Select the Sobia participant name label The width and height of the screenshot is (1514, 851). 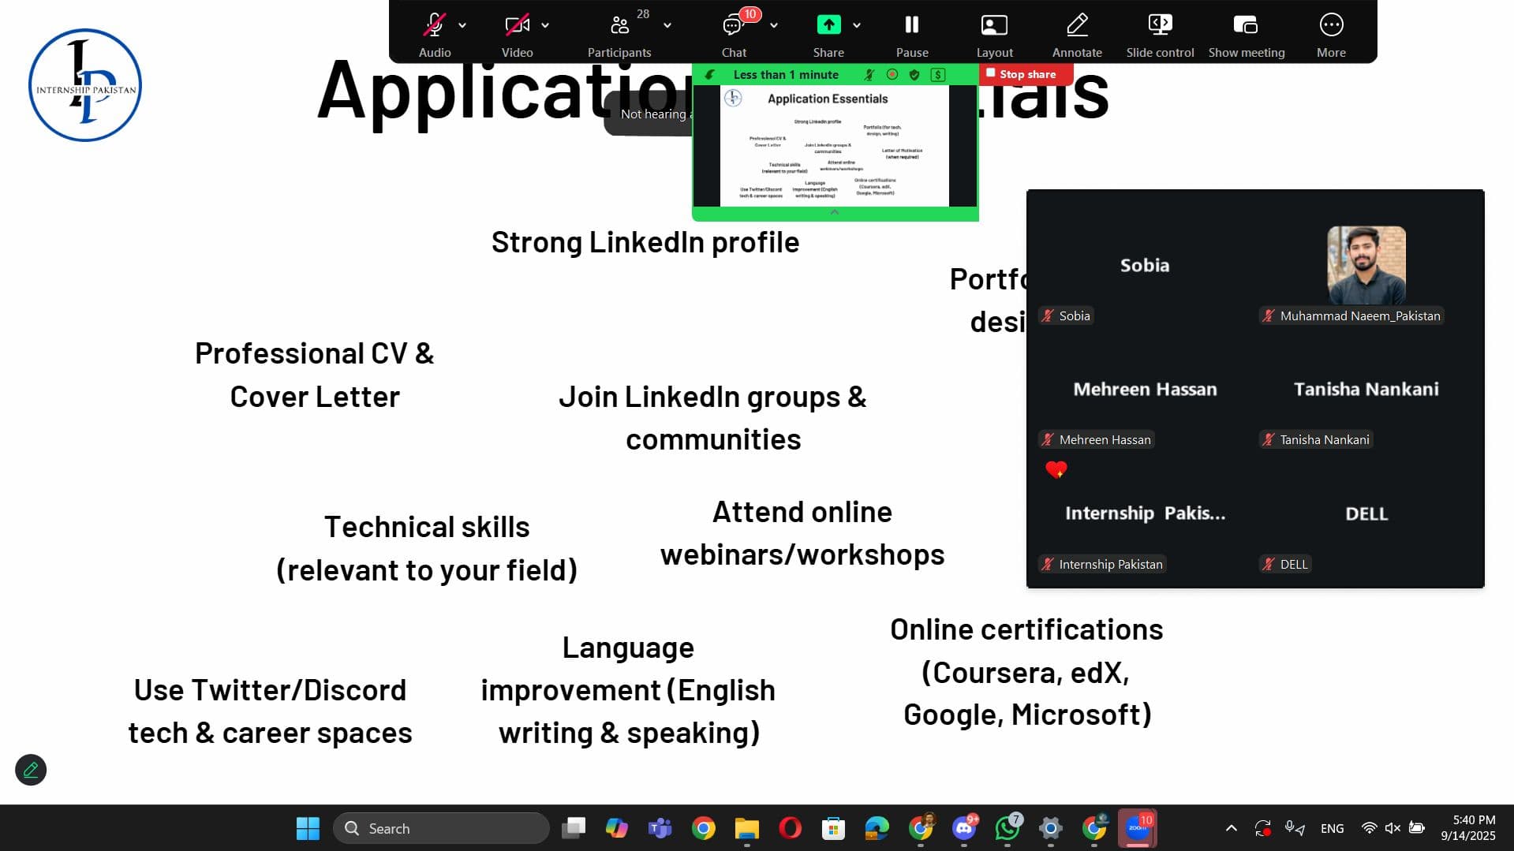tap(1066, 315)
